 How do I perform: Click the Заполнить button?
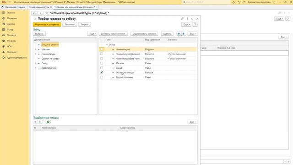point(70,24)
